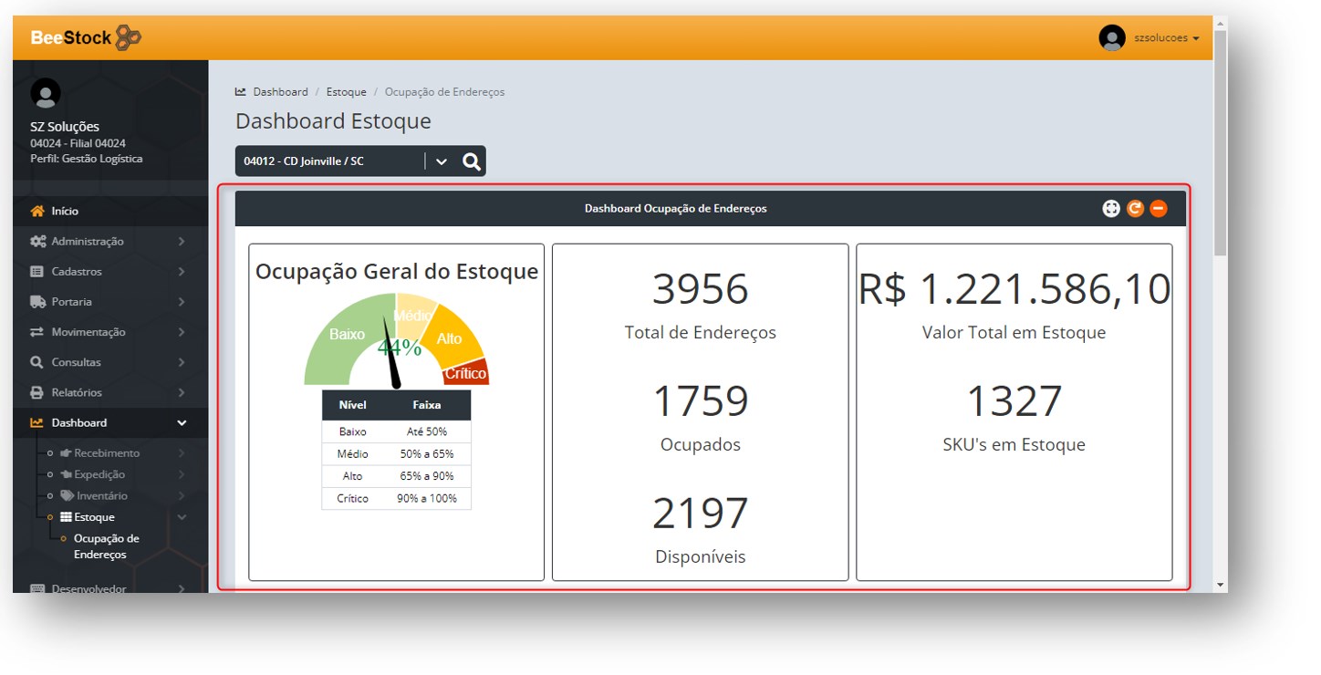Viewport: 1321px width, 675px height.
Task: Click the BeeStock honeycomb logo
Action: coord(129,38)
